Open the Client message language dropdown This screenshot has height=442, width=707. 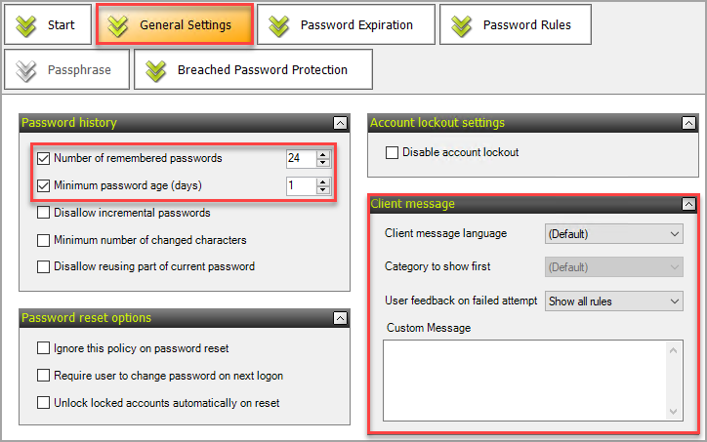pyautogui.click(x=613, y=234)
